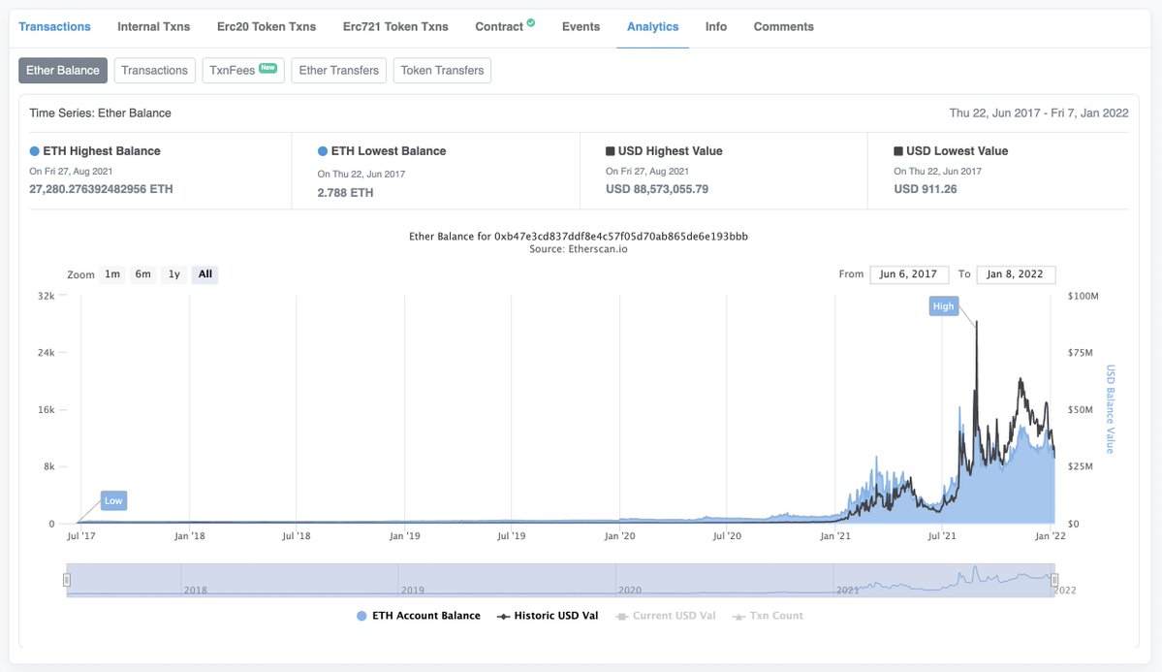Open the Erc20 Token Txns tab
This screenshot has width=1162, height=672.
(x=267, y=26)
